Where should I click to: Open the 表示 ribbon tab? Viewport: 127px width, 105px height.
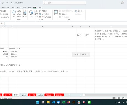(30, 7)
